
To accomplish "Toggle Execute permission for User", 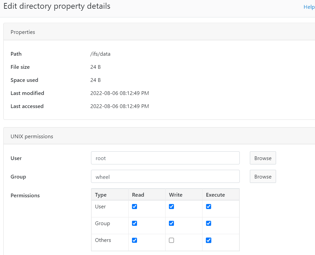I will 208,206.
